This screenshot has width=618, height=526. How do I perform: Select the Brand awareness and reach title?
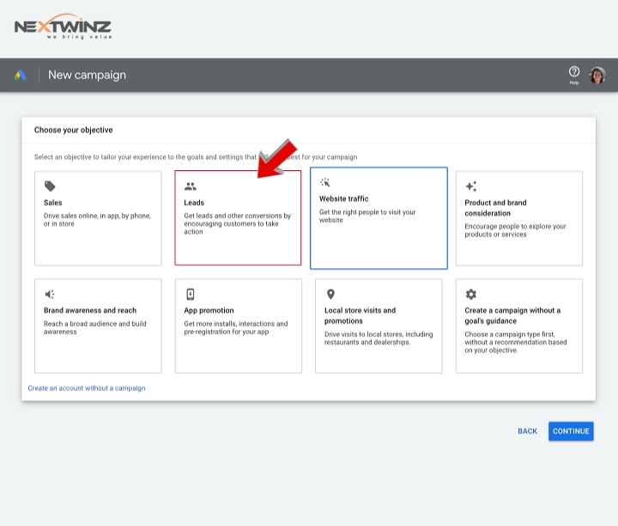[x=90, y=310]
